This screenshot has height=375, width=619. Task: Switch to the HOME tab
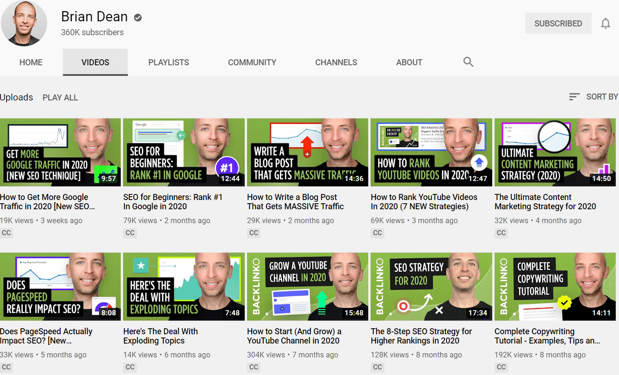click(x=31, y=62)
